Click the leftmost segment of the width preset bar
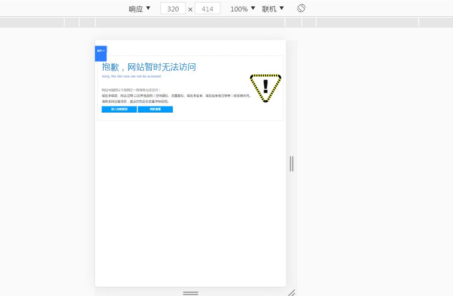The image size is (453, 296). coord(32,22)
